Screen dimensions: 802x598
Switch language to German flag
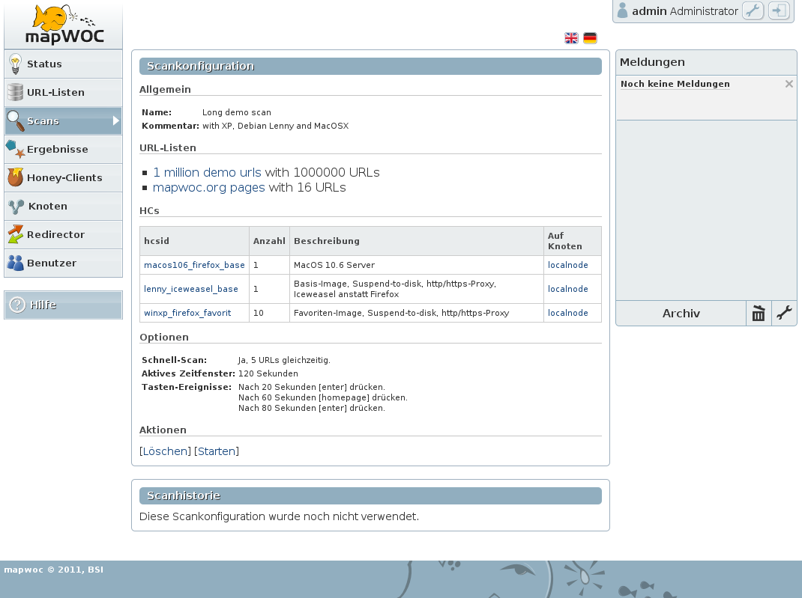coord(590,38)
